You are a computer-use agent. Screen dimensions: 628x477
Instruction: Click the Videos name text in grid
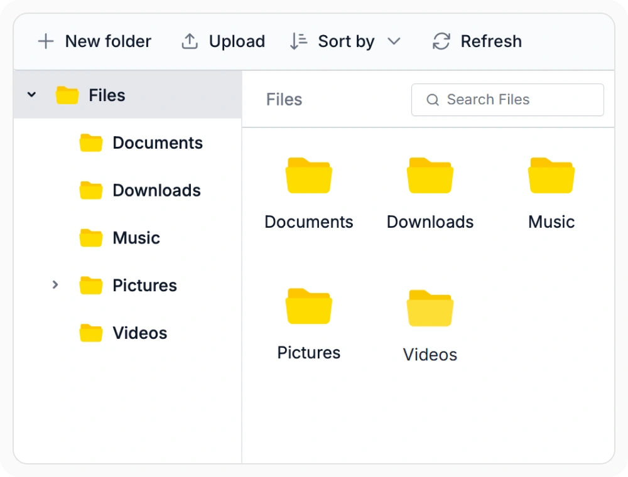pyautogui.click(x=430, y=355)
